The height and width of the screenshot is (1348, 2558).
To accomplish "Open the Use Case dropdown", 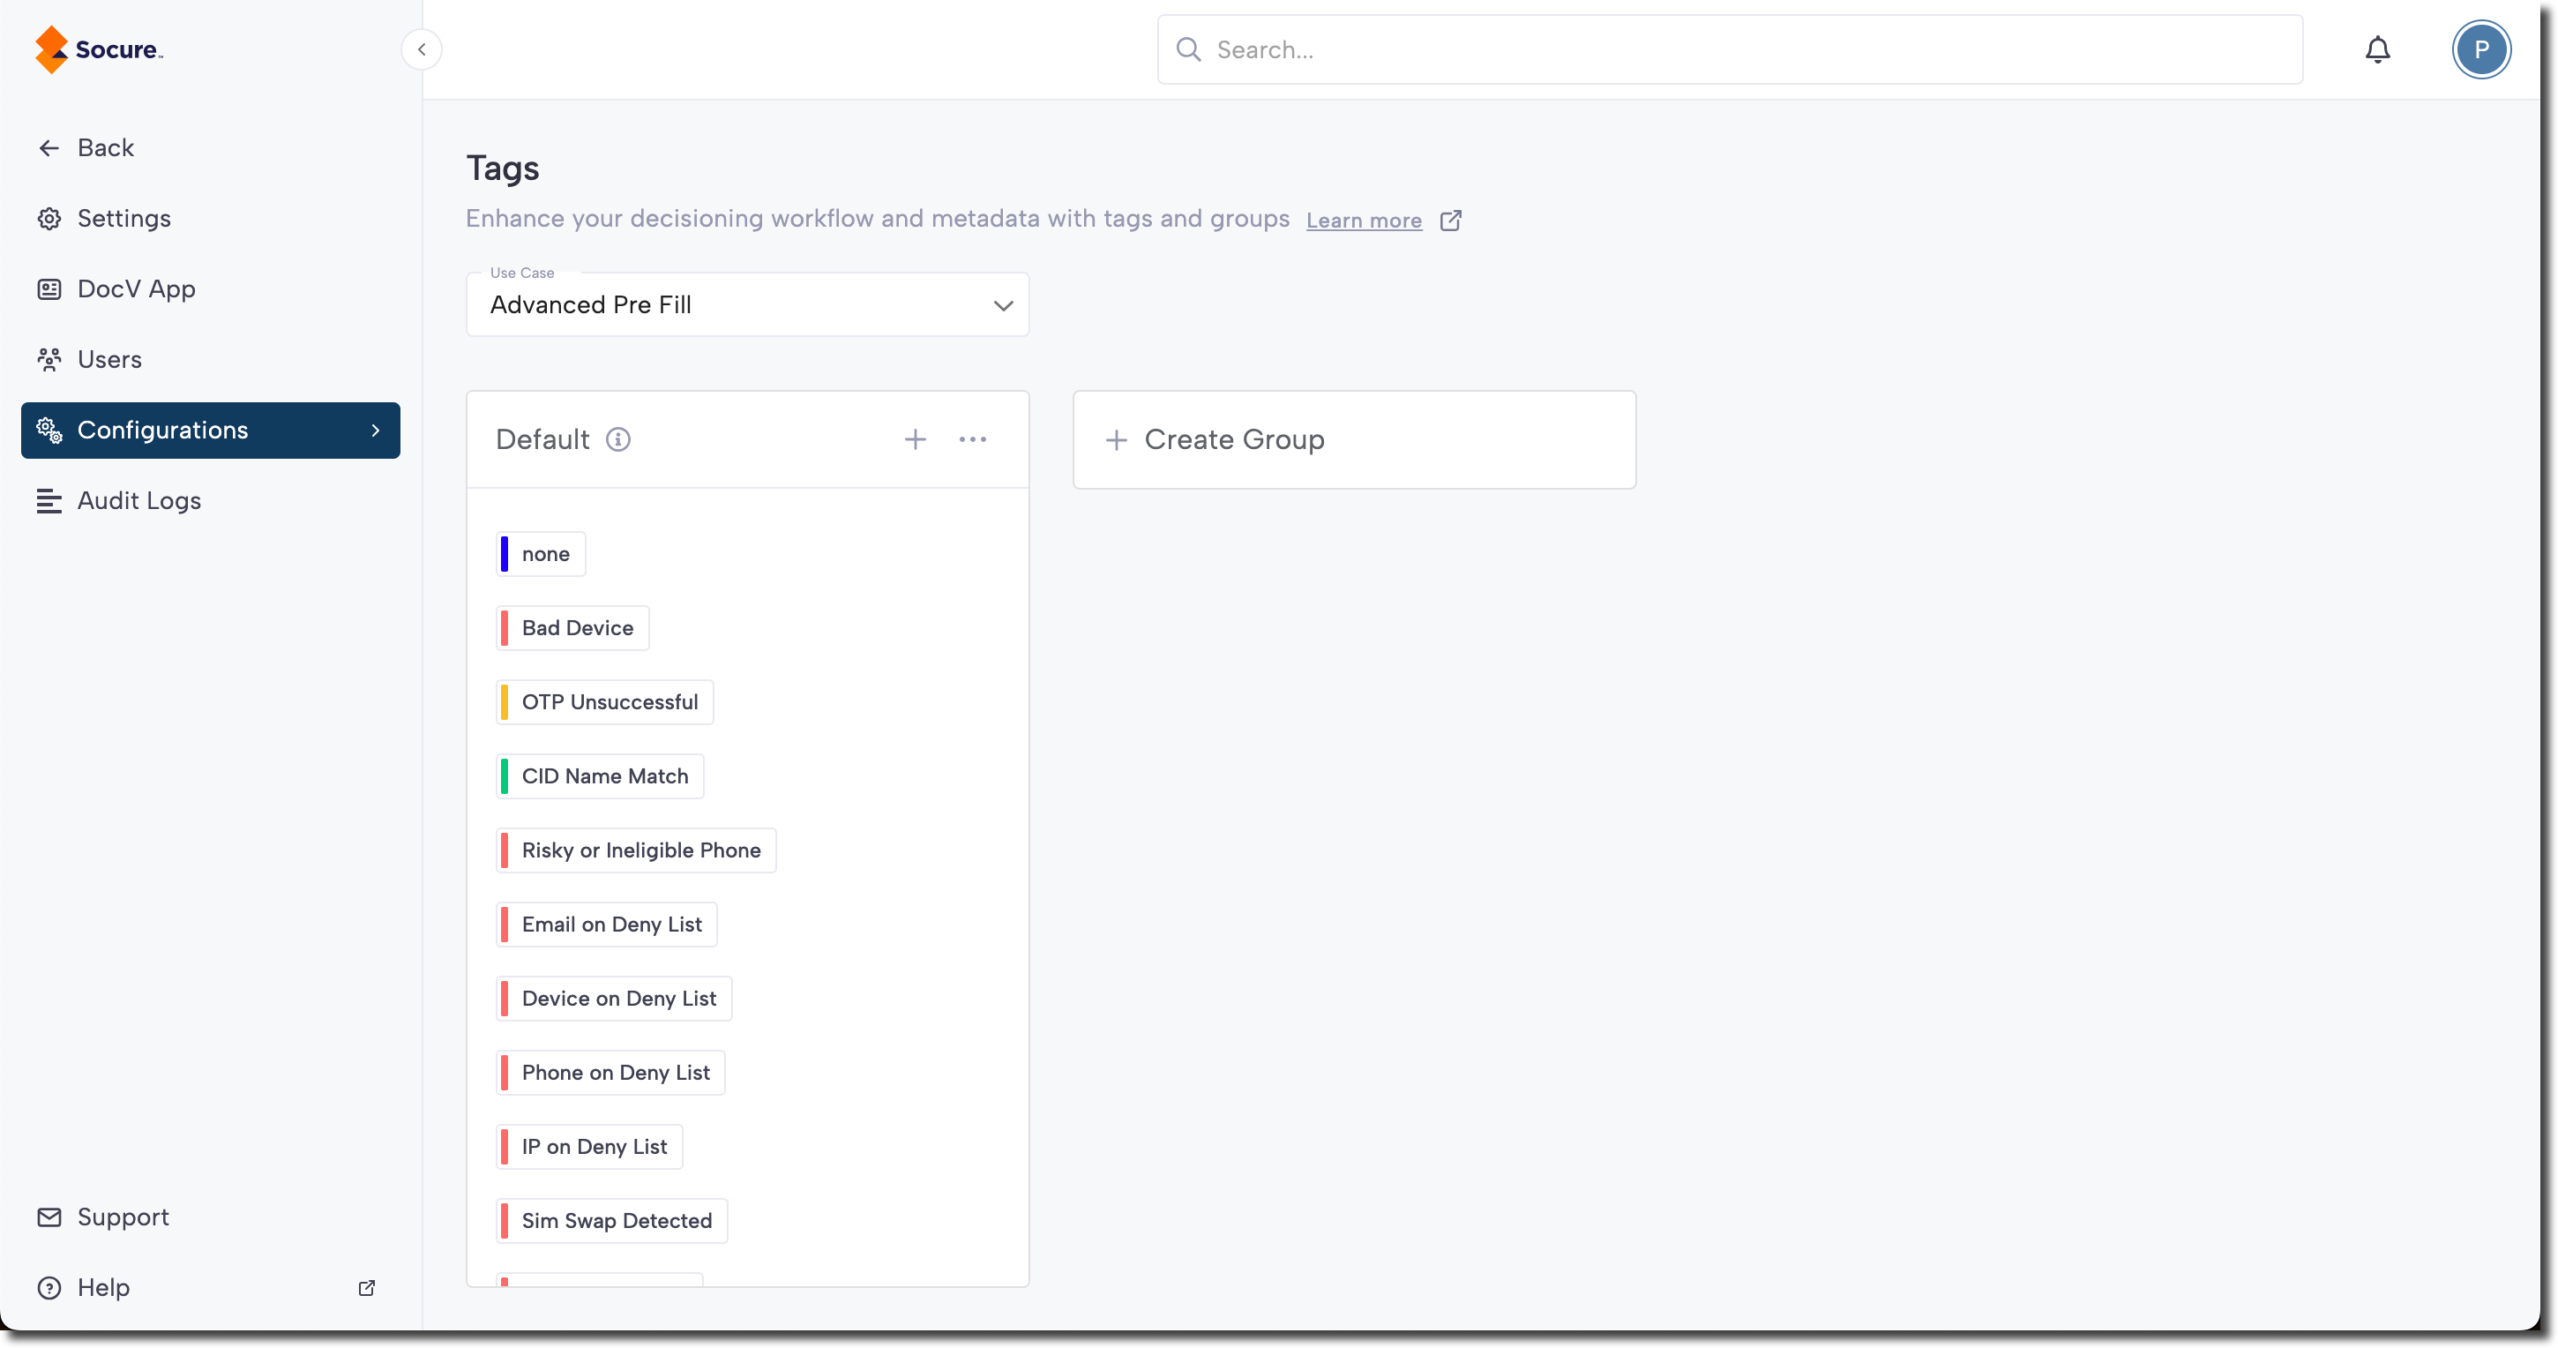I will (747, 305).
